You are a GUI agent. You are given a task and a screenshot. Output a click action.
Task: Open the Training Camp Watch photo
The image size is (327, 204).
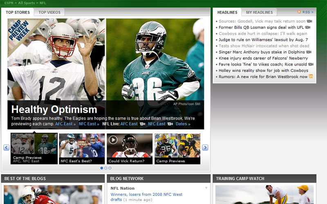tap(264, 195)
